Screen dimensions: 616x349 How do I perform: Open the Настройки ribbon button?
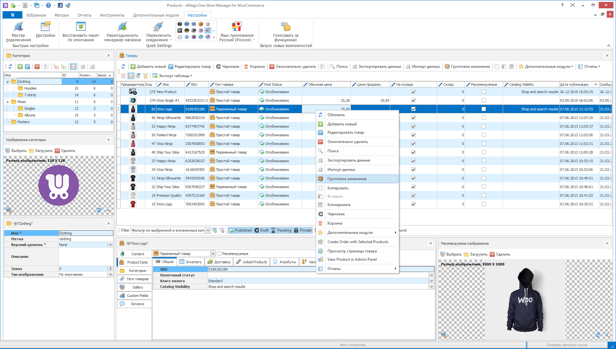(x=45, y=29)
